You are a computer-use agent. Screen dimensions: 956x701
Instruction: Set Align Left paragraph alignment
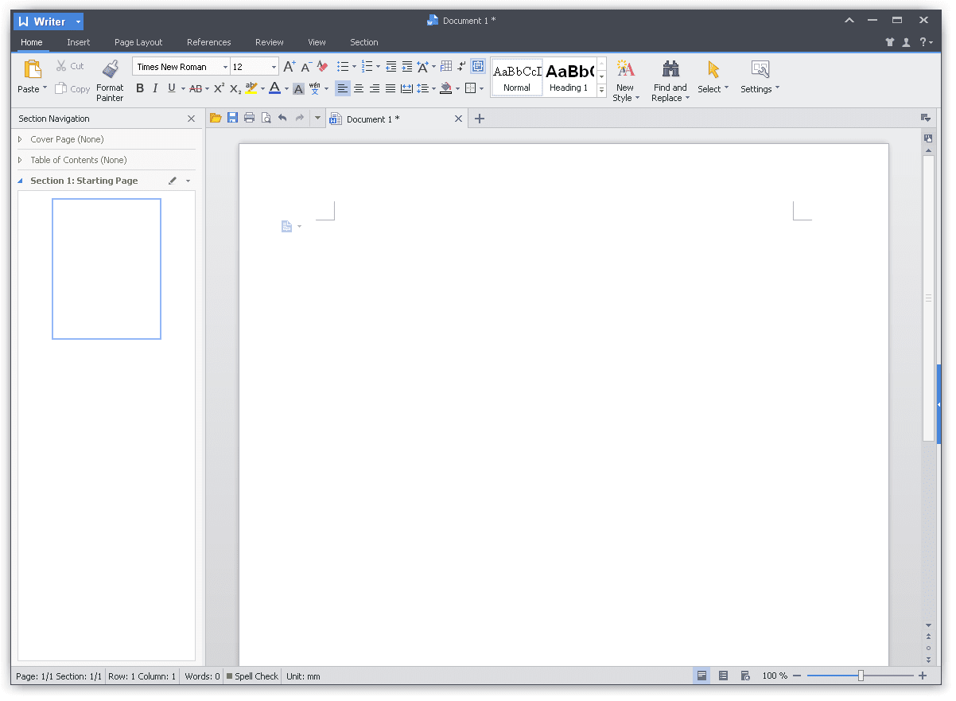click(342, 88)
